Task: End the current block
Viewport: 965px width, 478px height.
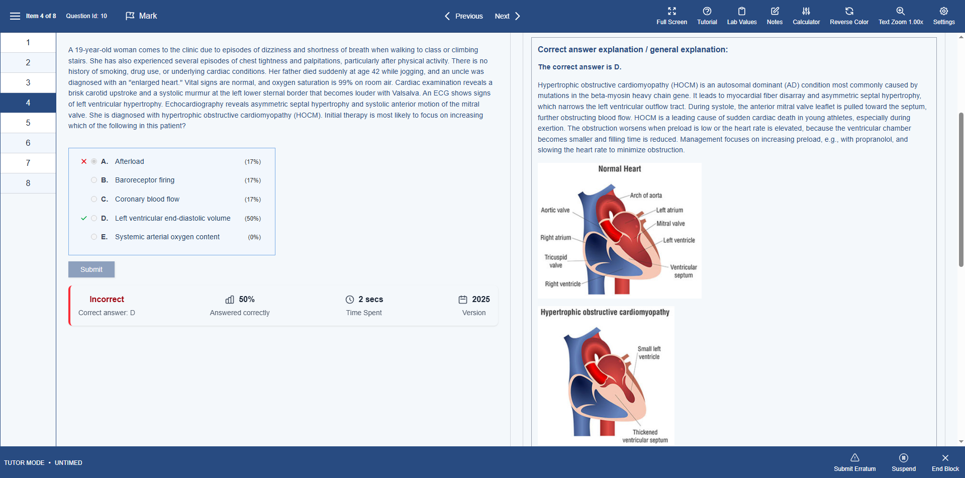Action: coord(944,461)
